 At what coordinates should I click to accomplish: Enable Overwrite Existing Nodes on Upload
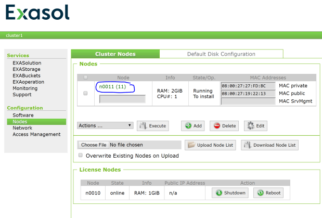(x=80, y=156)
